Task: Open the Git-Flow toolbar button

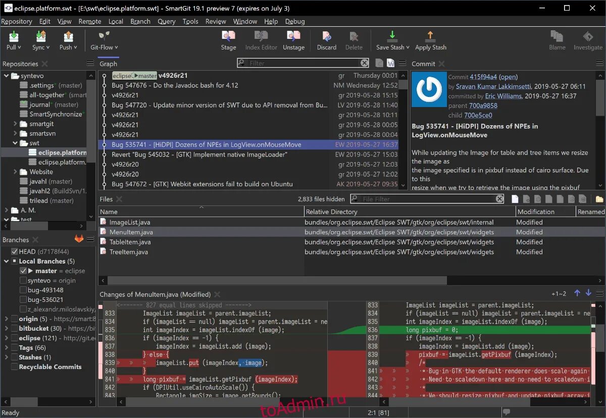Action: click(104, 40)
